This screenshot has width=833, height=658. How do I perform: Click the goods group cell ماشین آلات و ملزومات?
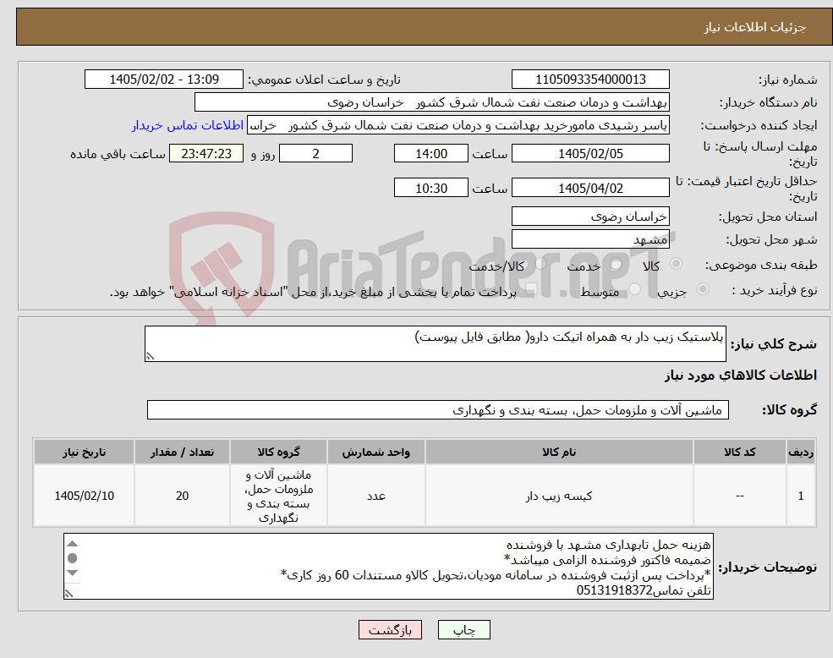[278, 496]
